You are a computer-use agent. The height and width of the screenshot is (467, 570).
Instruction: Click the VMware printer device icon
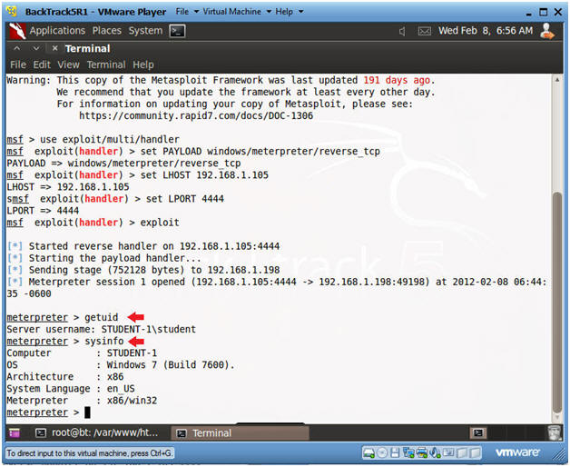(422, 453)
